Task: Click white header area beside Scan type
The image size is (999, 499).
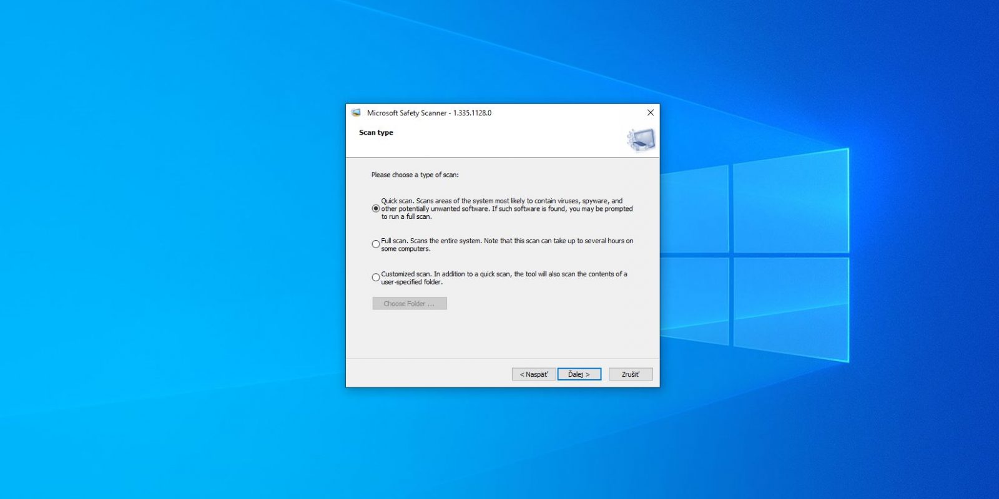Action: 506,140
